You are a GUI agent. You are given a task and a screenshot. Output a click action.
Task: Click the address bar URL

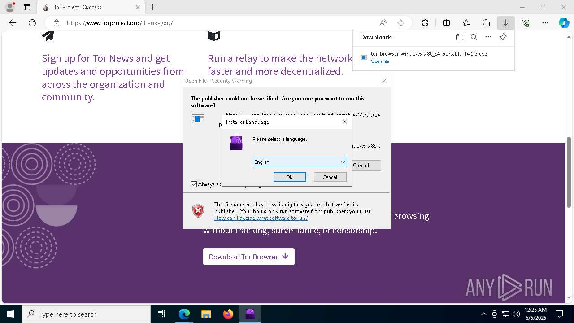click(120, 23)
